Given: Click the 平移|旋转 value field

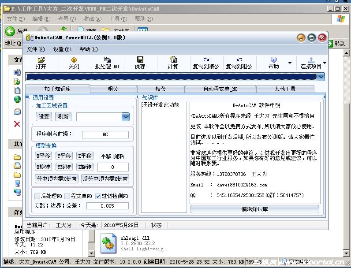Looking at the screenshot, I should [113, 167].
